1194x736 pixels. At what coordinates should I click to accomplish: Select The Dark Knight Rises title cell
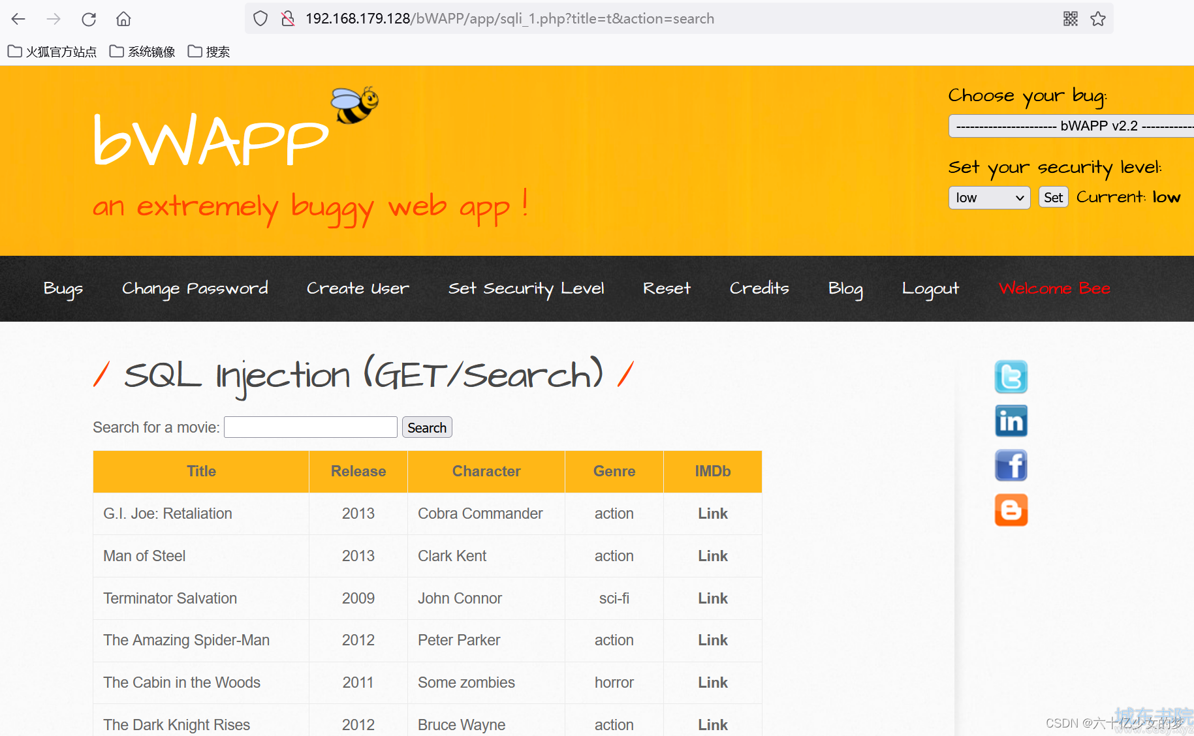[x=201, y=720]
